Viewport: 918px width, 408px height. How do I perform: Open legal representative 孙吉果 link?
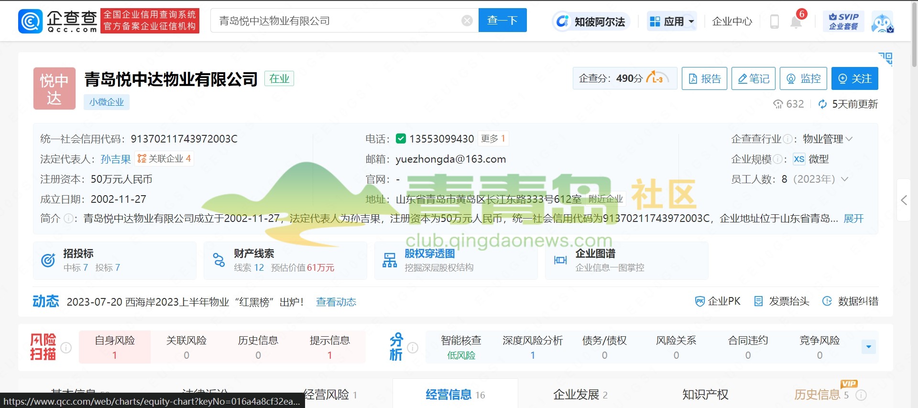point(116,159)
